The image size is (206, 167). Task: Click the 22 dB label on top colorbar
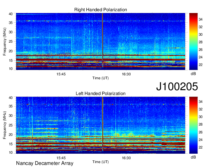click(x=201, y=65)
